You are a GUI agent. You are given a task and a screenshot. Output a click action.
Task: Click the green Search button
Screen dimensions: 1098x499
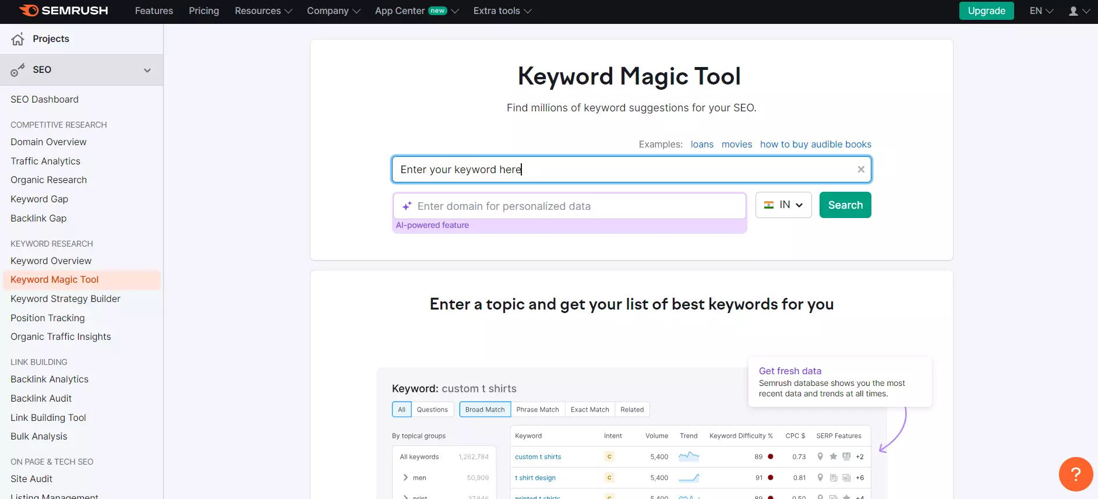[x=845, y=205]
